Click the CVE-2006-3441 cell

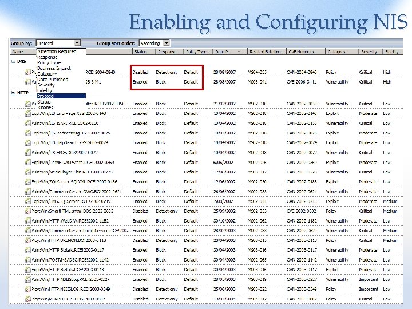click(x=302, y=82)
